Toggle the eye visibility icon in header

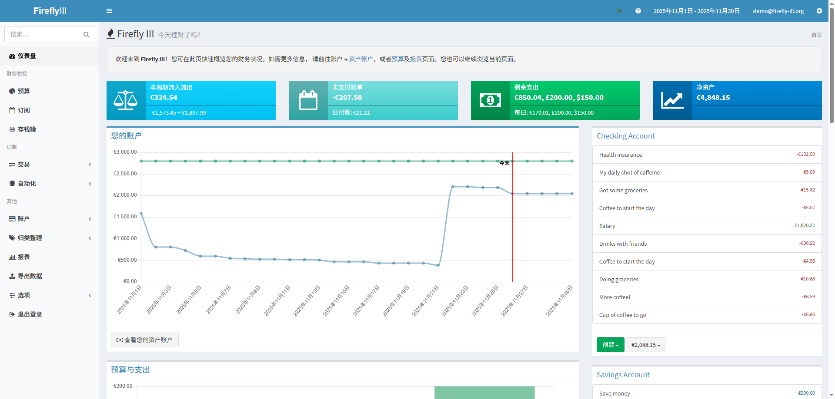619,11
